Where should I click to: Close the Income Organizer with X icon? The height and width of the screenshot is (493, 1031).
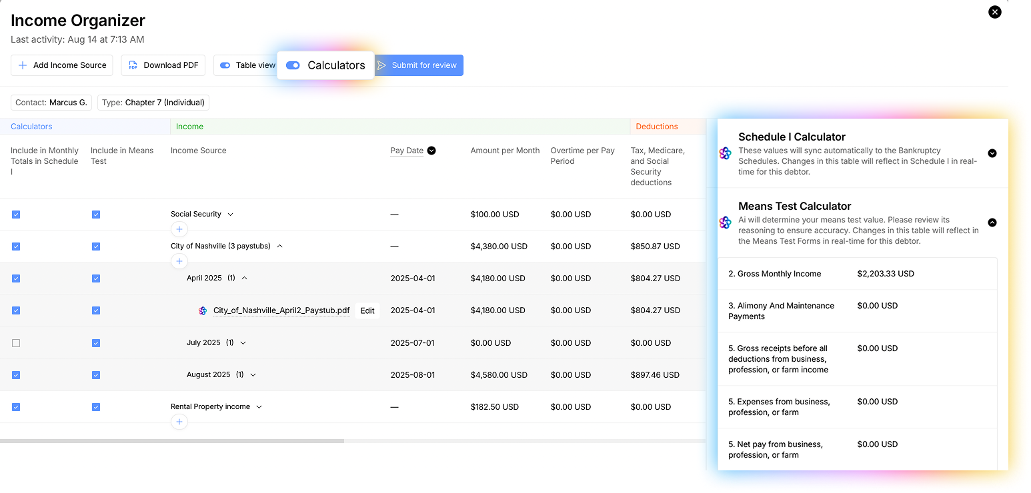994,12
